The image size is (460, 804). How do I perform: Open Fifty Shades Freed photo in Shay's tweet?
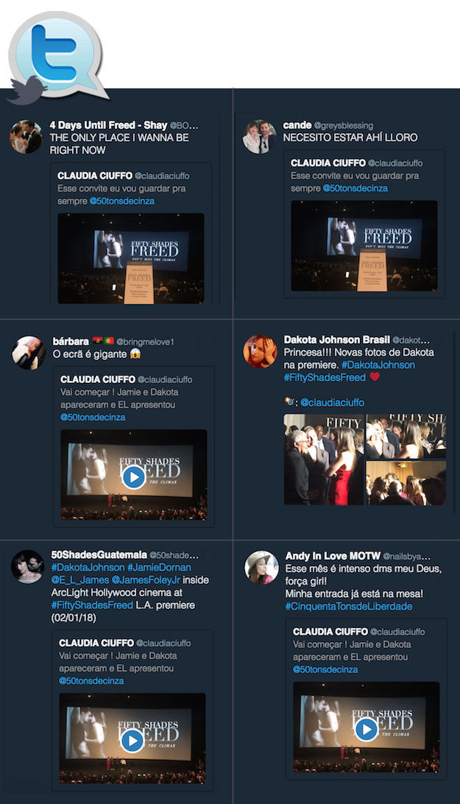(131, 258)
